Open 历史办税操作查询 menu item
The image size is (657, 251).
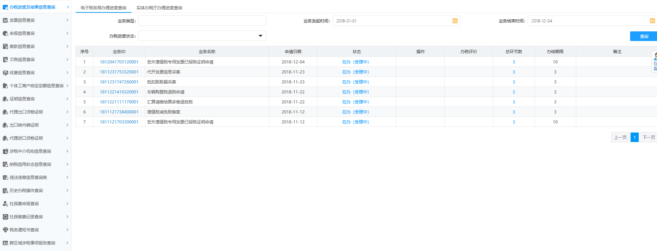click(x=36, y=191)
